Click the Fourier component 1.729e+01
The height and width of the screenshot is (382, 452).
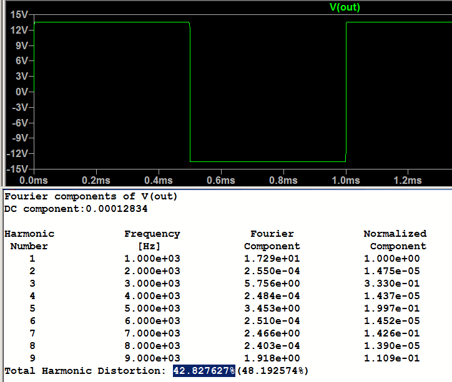point(272,259)
